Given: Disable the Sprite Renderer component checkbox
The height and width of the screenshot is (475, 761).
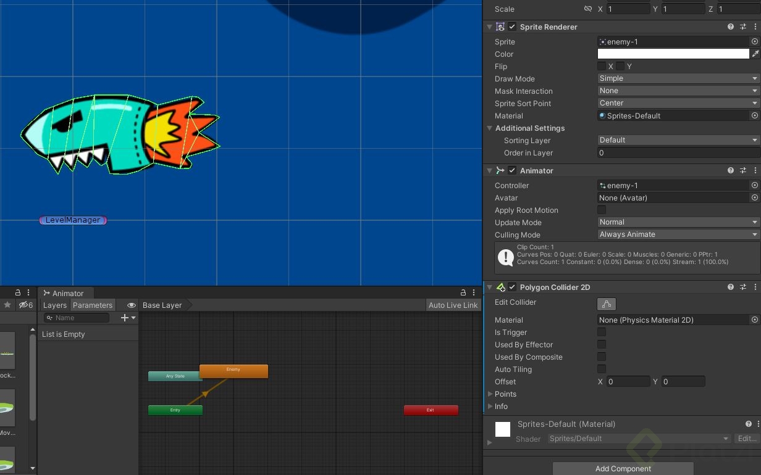Looking at the screenshot, I should point(512,27).
